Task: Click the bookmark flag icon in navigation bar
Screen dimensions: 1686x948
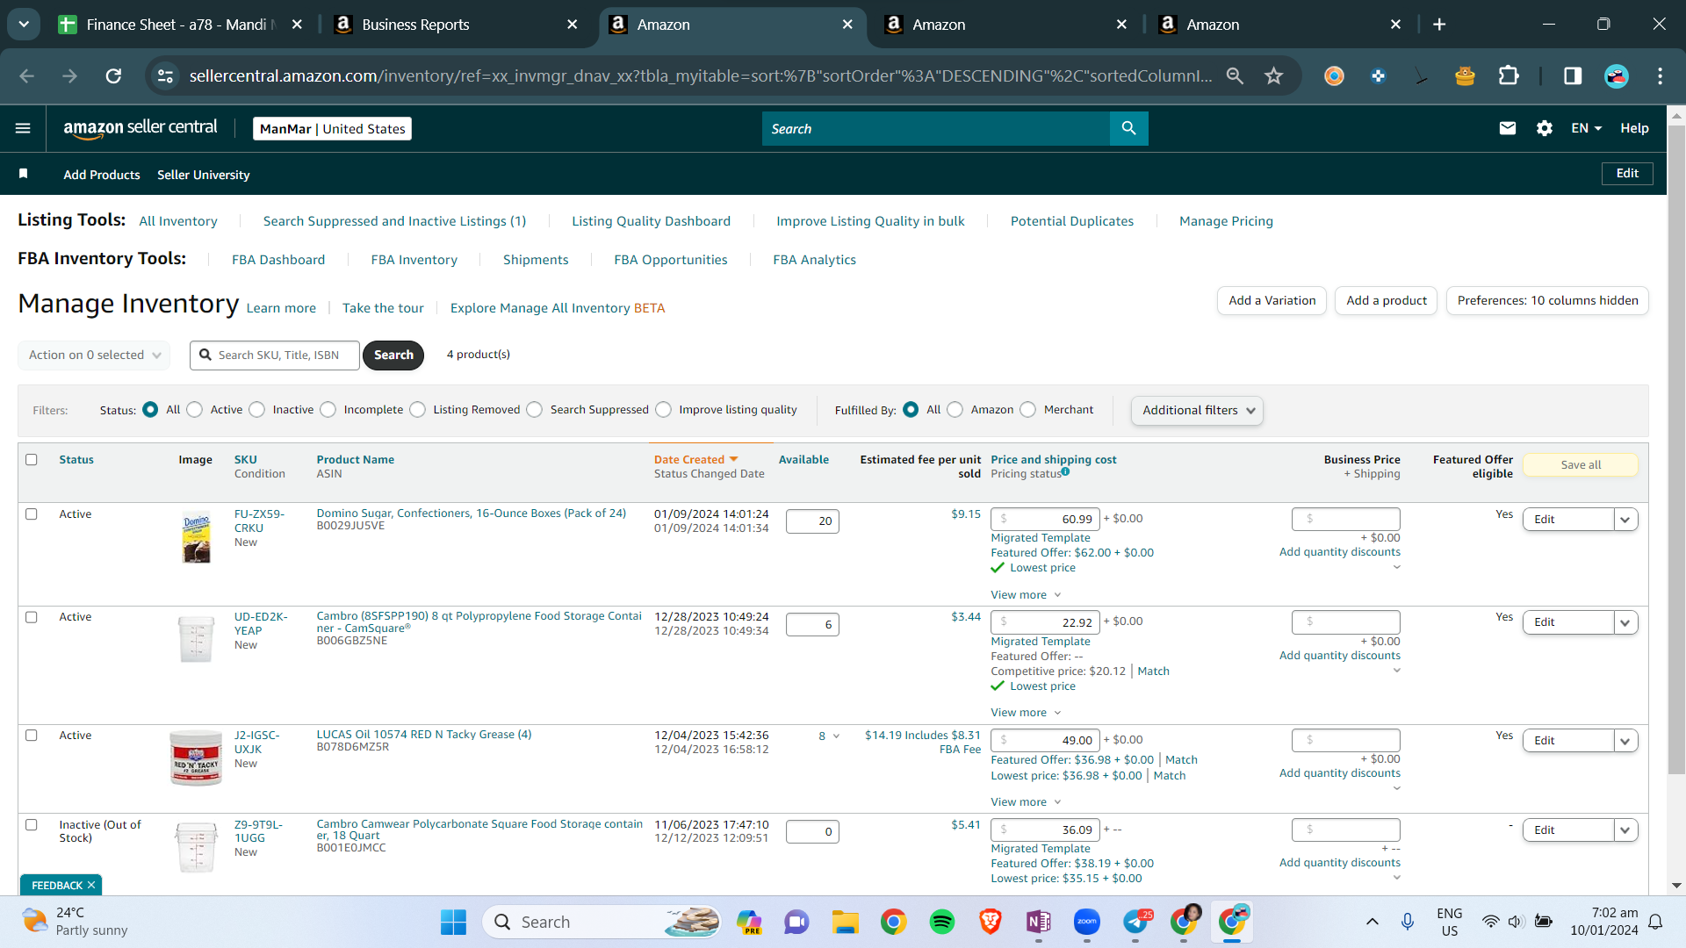Action: point(24,174)
